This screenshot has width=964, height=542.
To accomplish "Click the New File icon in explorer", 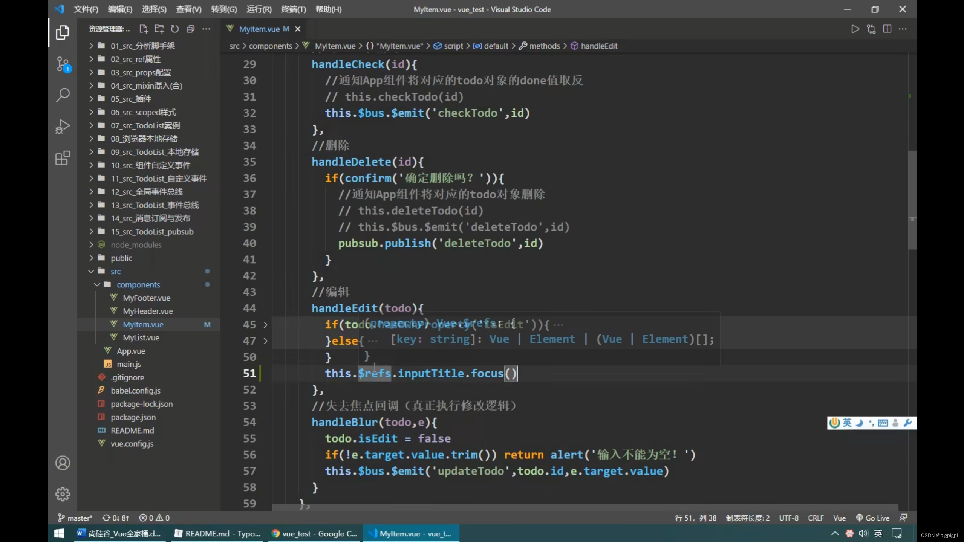I will [x=143, y=29].
